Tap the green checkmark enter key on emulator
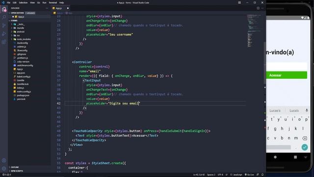This screenshot has height=177, width=314. (305, 147)
